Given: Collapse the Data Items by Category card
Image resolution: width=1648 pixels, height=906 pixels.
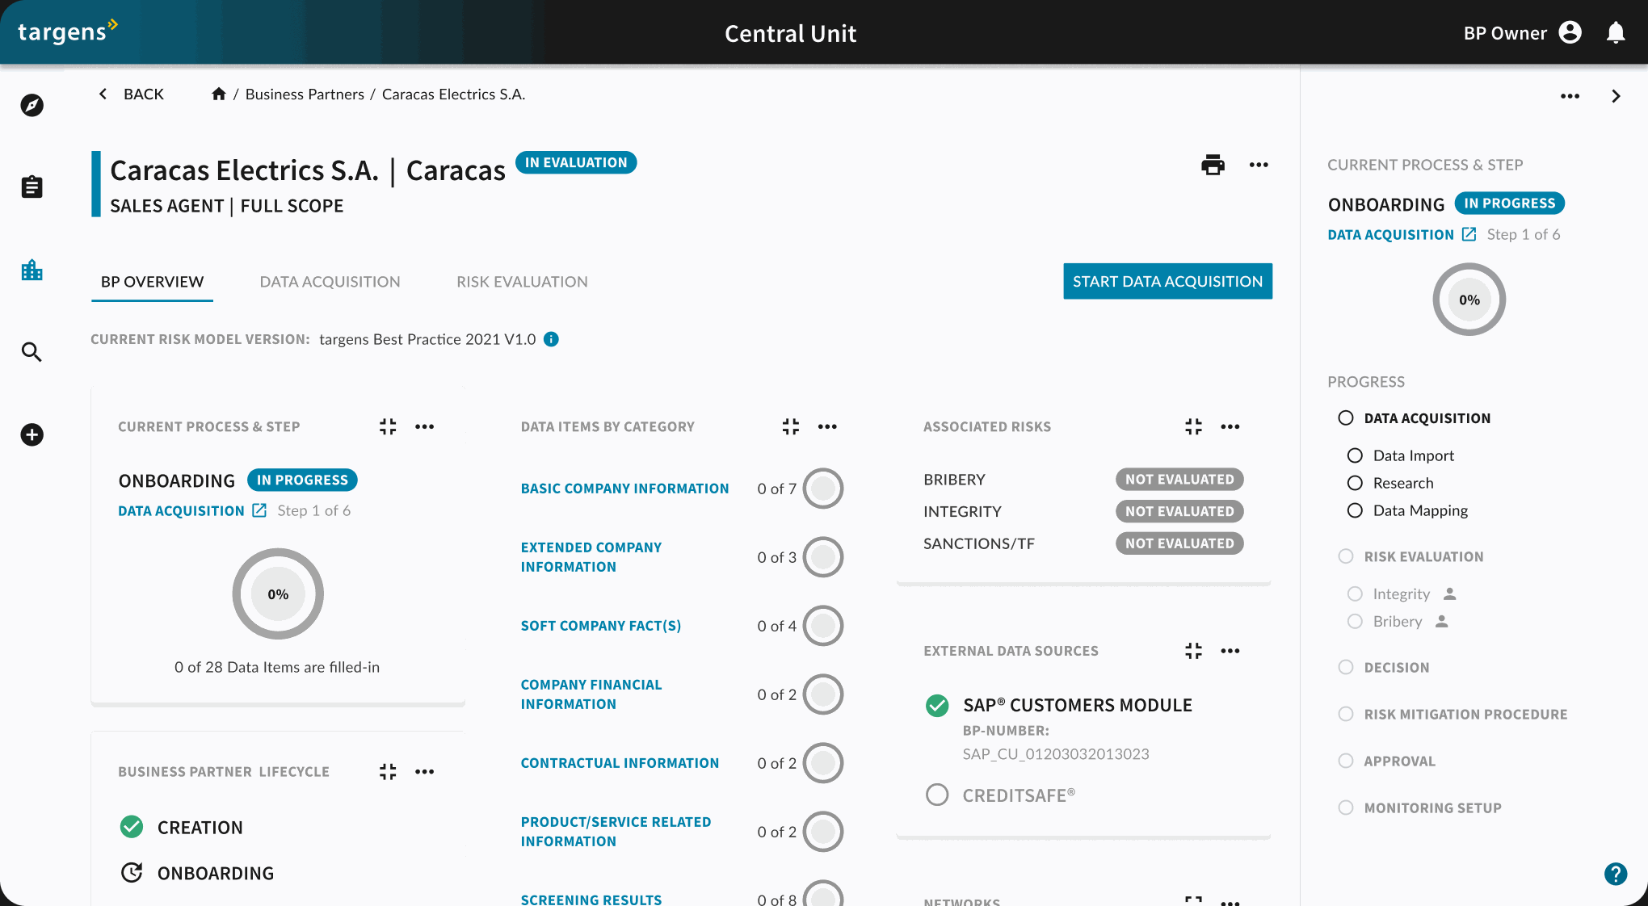Looking at the screenshot, I should 791,426.
